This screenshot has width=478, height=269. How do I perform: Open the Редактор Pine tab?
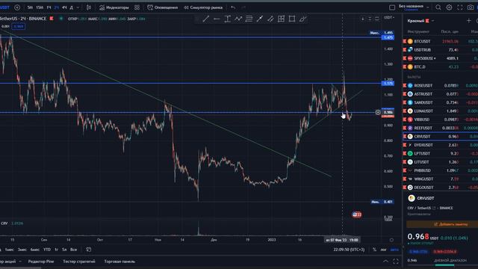(x=41, y=262)
